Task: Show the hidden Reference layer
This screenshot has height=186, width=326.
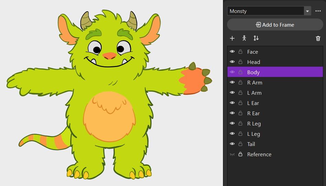Action: click(232, 154)
